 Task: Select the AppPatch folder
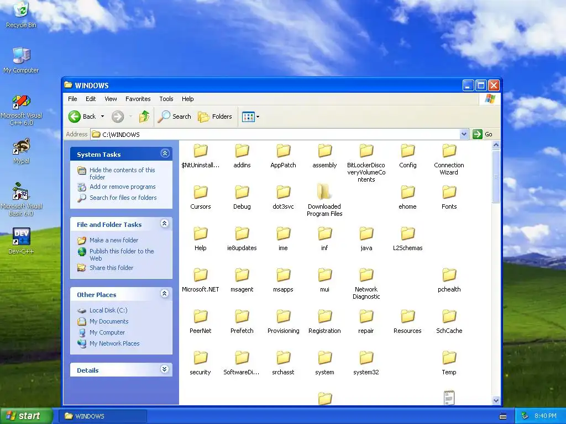point(284,156)
